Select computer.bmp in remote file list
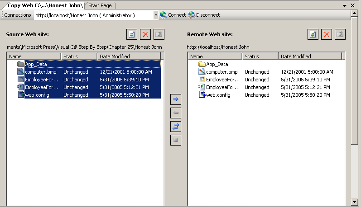 (221, 72)
